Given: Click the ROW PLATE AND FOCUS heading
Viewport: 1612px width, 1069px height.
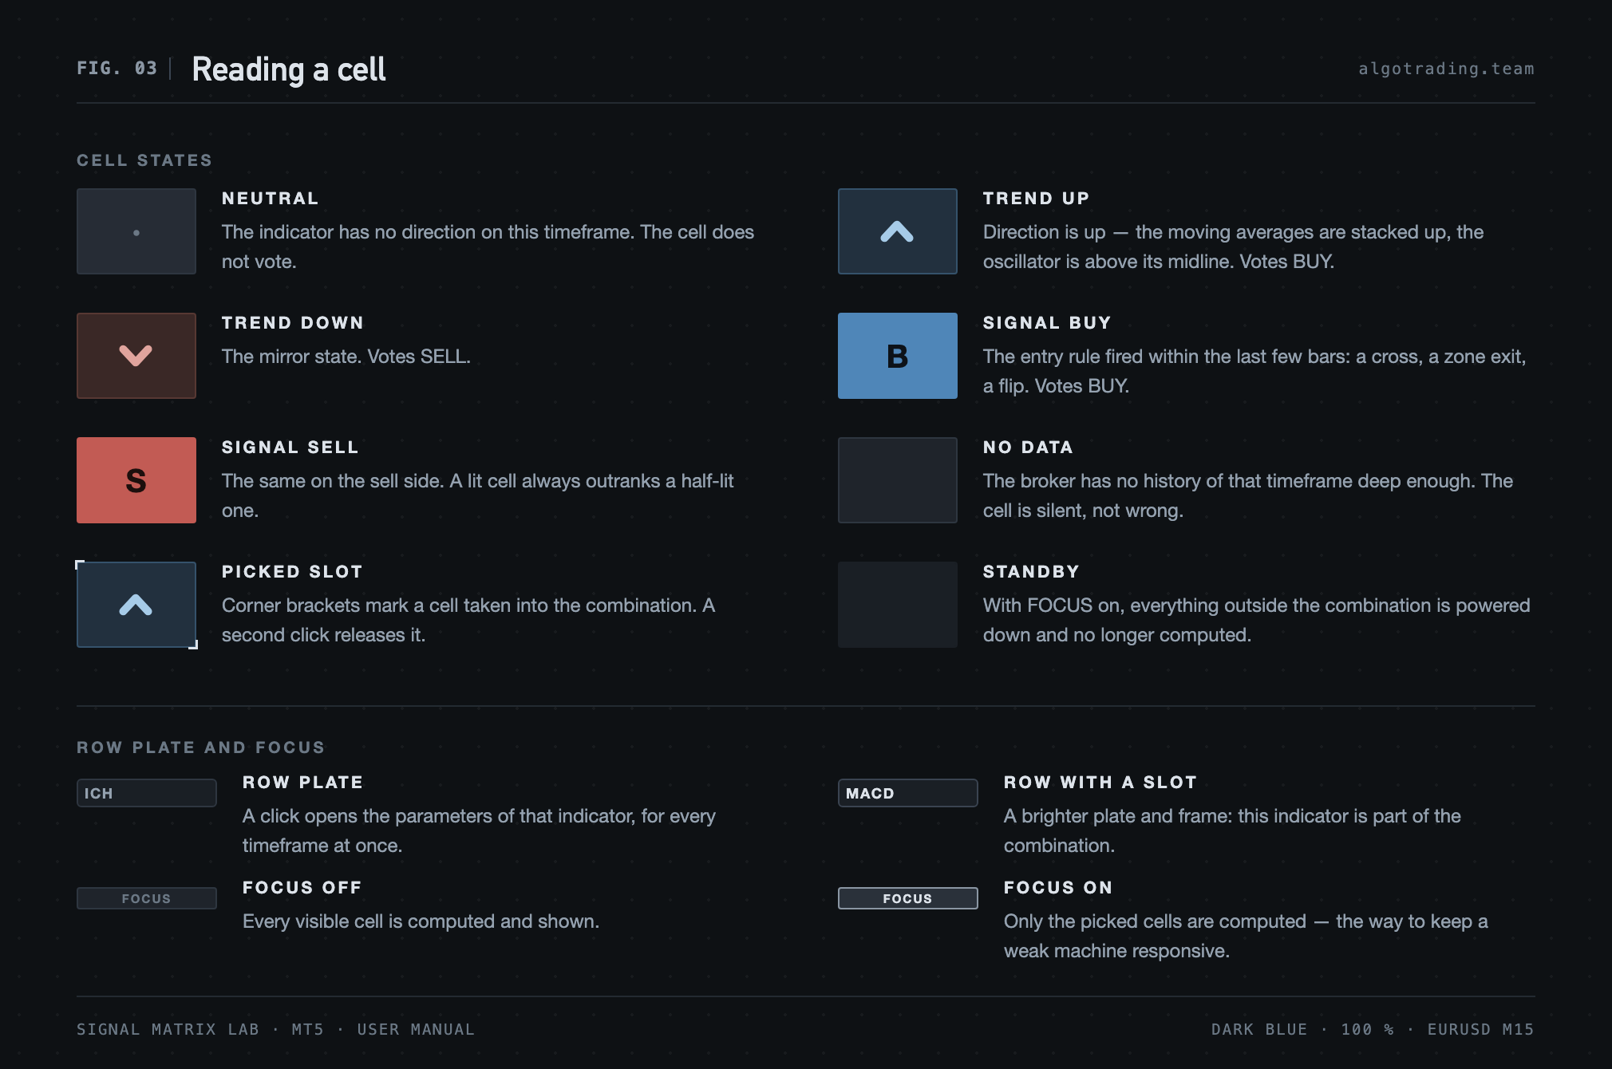Looking at the screenshot, I should [x=201, y=748].
